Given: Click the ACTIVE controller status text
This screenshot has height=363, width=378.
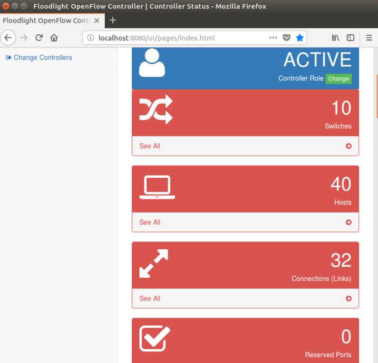Looking at the screenshot, I should click(317, 59).
